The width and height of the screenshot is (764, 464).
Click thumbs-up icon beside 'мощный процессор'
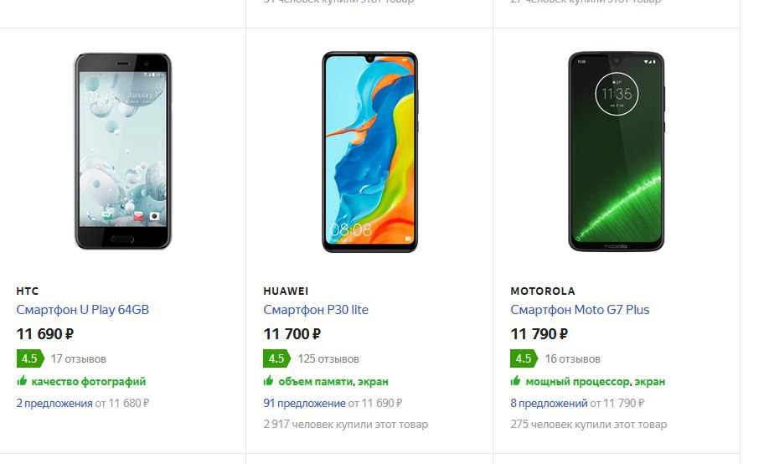pyautogui.click(x=515, y=380)
